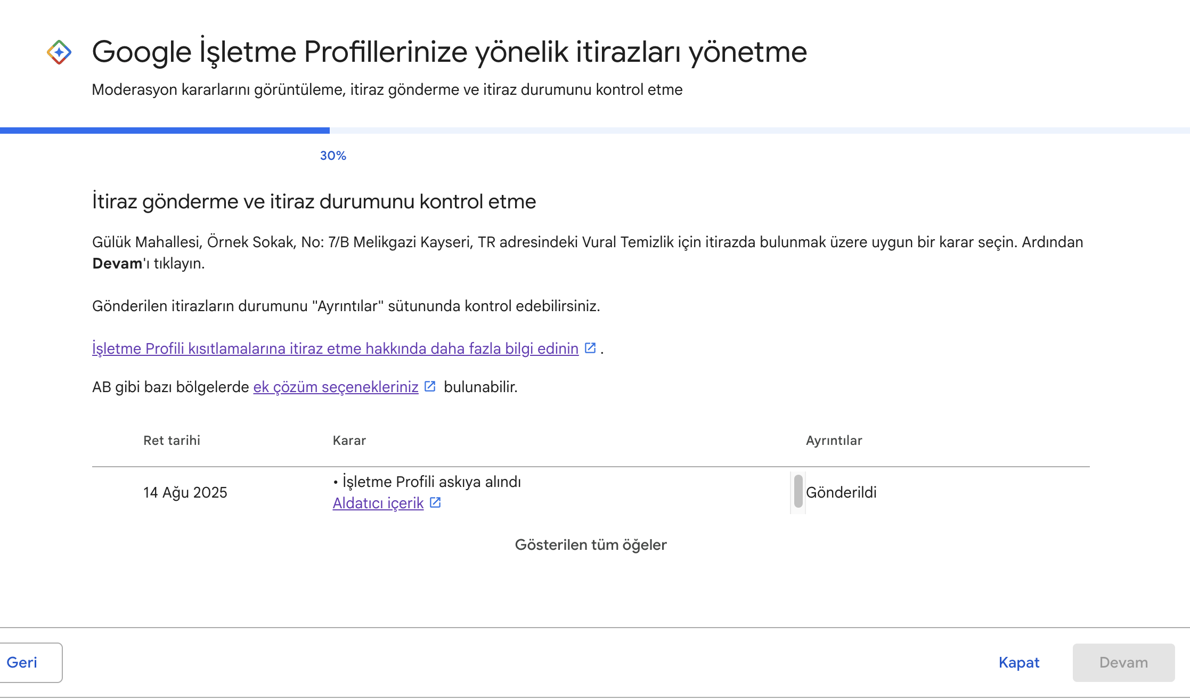Click the page title 'Google İşletme Profillerinize yönelik itirazları yönetme'
Image resolution: width=1190 pixels, height=699 pixels.
[450, 52]
